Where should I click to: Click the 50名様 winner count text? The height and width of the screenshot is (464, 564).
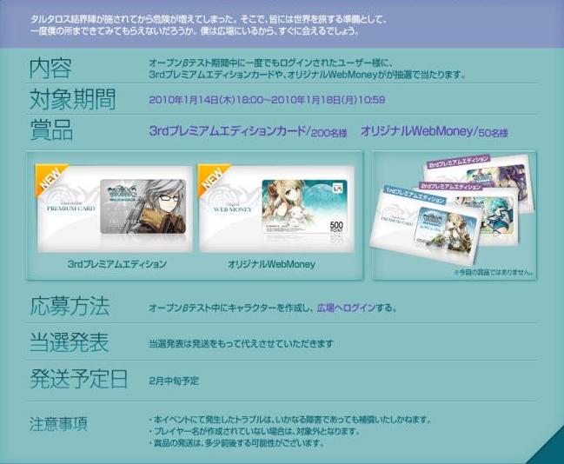(493, 133)
